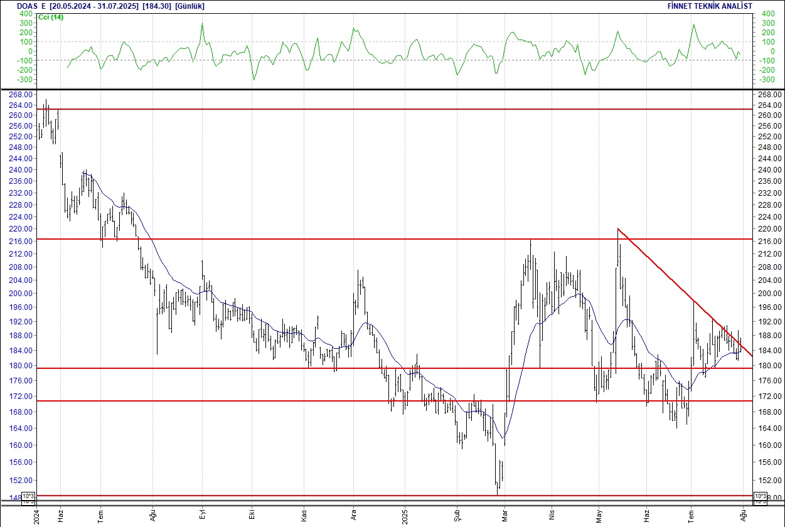Click the Eyl month label
785x527 pixels.
click(202, 516)
